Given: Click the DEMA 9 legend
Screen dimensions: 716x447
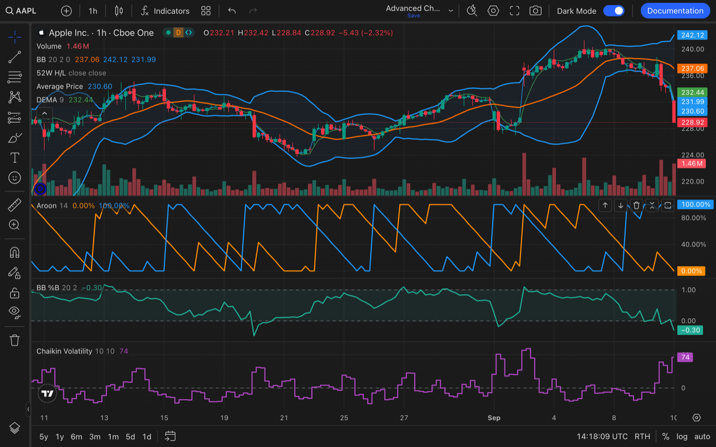Looking at the screenshot, I should pyautogui.click(x=50, y=100).
